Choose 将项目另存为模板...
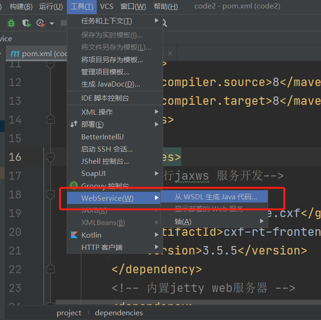 pyautogui.click(x=115, y=60)
